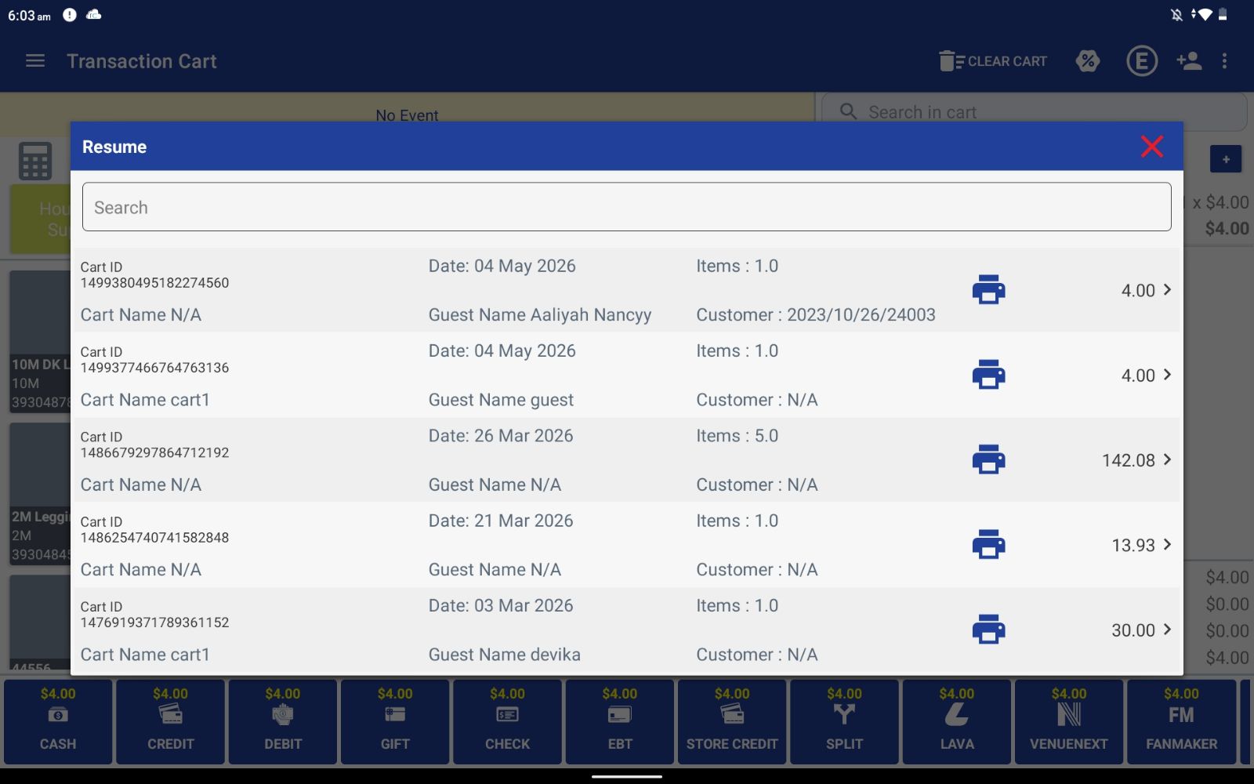
Task: Select the STORE CREDIT payment button
Action: [732, 721]
